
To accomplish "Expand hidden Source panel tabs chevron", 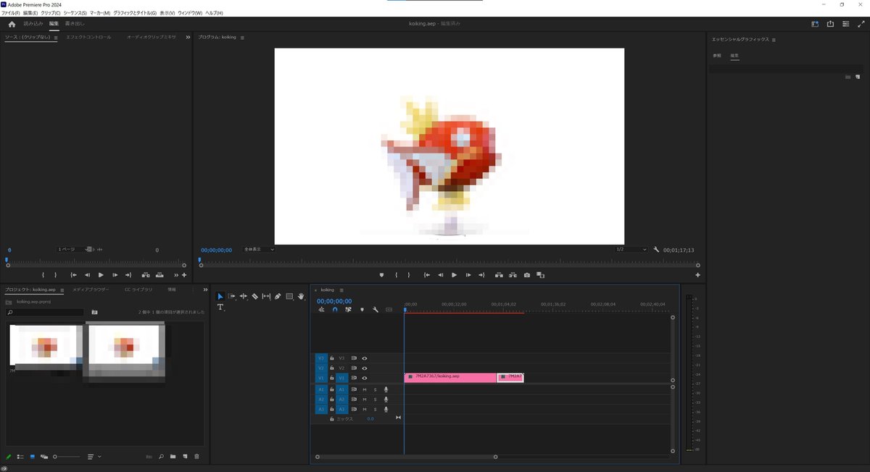I will [x=188, y=37].
